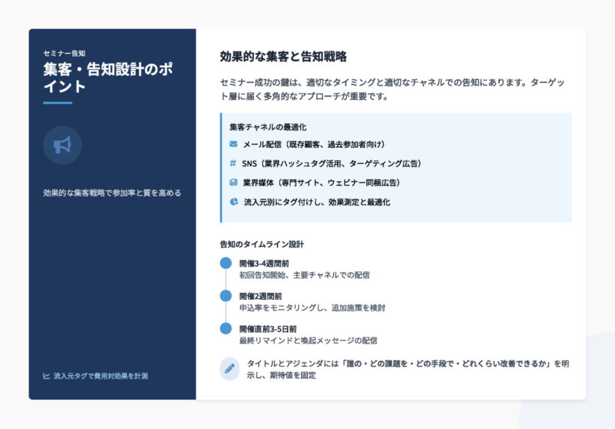This screenshot has width=615, height=429.
Task: Click the envelope icon beside メール配信
Action: (233, 144)
